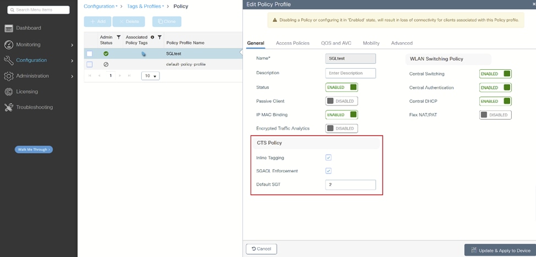The width and height of the screenshot is (536, 257).
Task: Go to next page of policy list
Action: pos(120,76)
